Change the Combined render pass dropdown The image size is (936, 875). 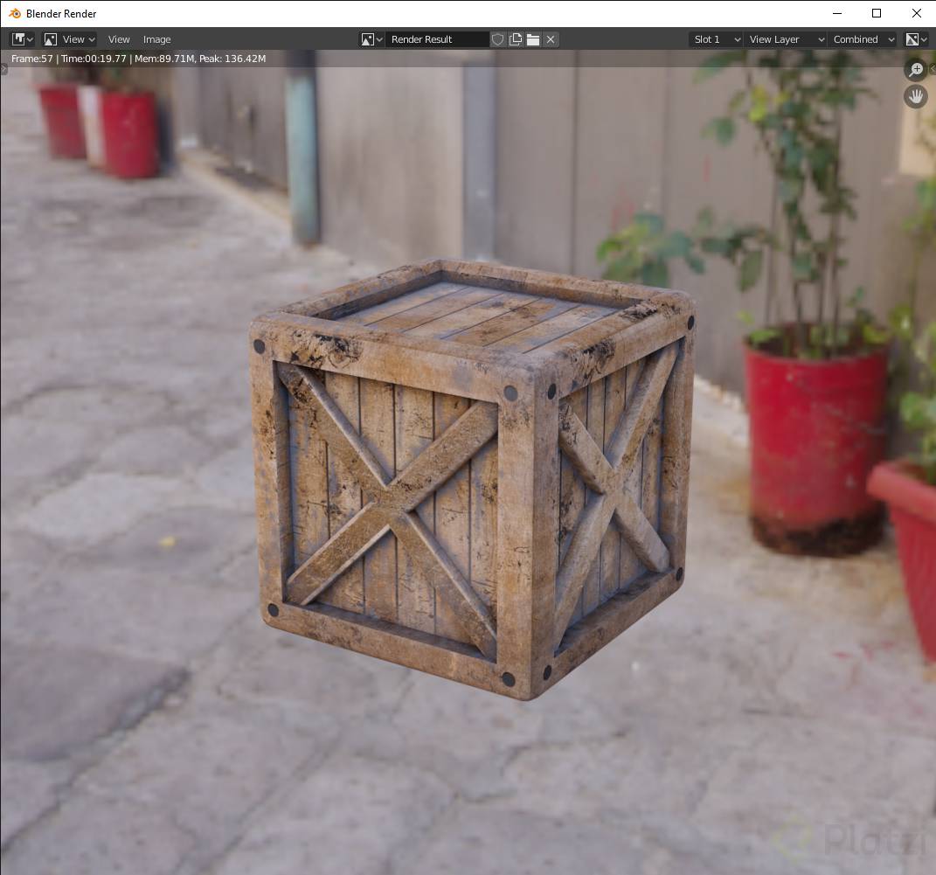(x=860, y=39)
